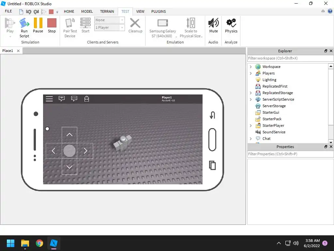334x251 pixels.
Task: Select ServerStorage in the Explorer
Action: 274,106
